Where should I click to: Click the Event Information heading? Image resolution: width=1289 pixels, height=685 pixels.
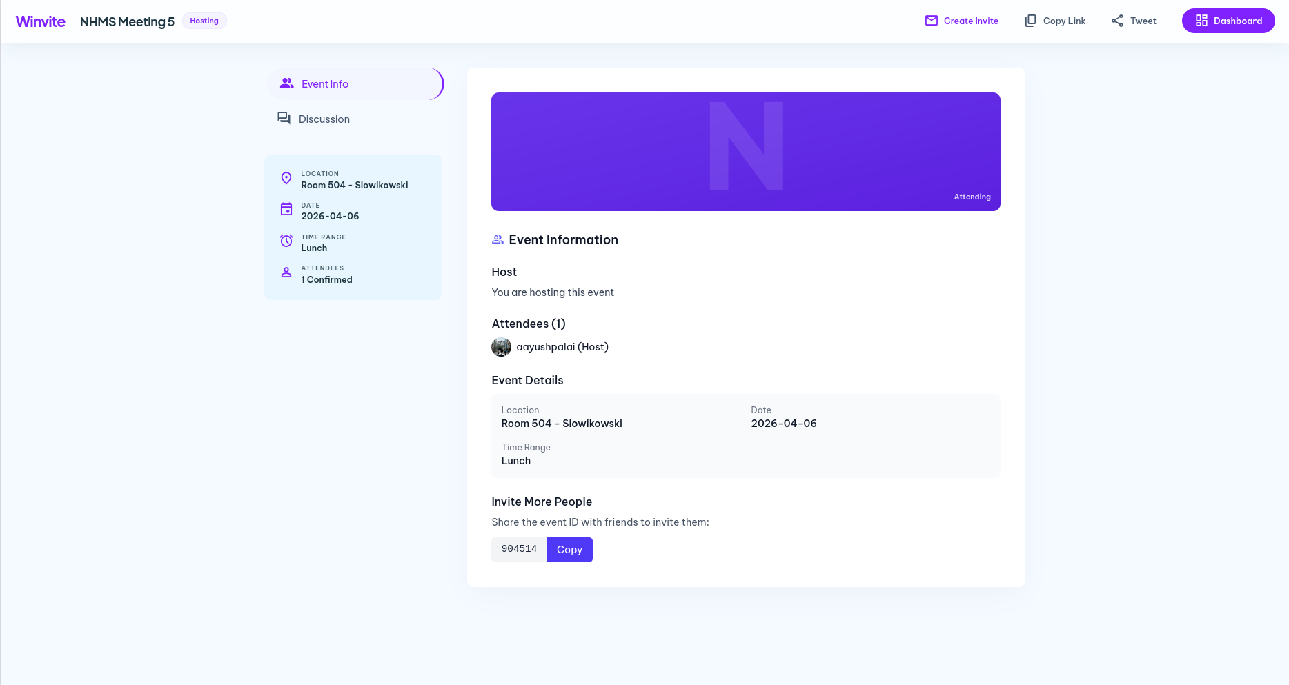tap(563, 239)
